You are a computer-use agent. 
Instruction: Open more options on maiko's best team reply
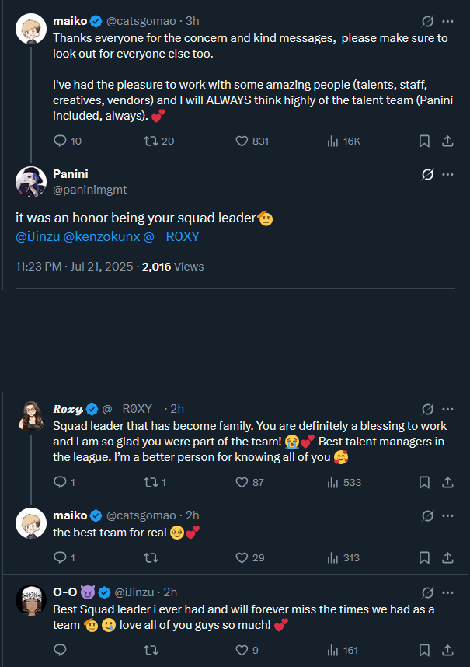click(x=447, y=515)
